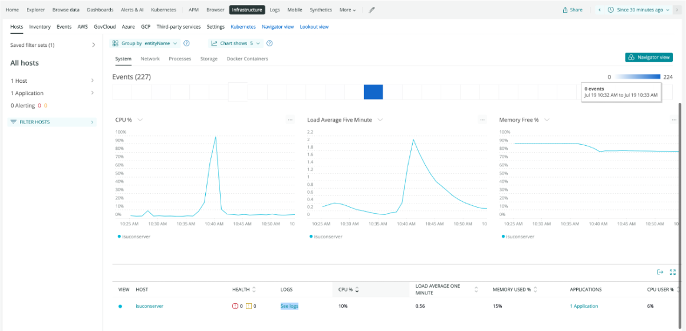Select the dark blue event block in timeline

click(x=373, y=92)
